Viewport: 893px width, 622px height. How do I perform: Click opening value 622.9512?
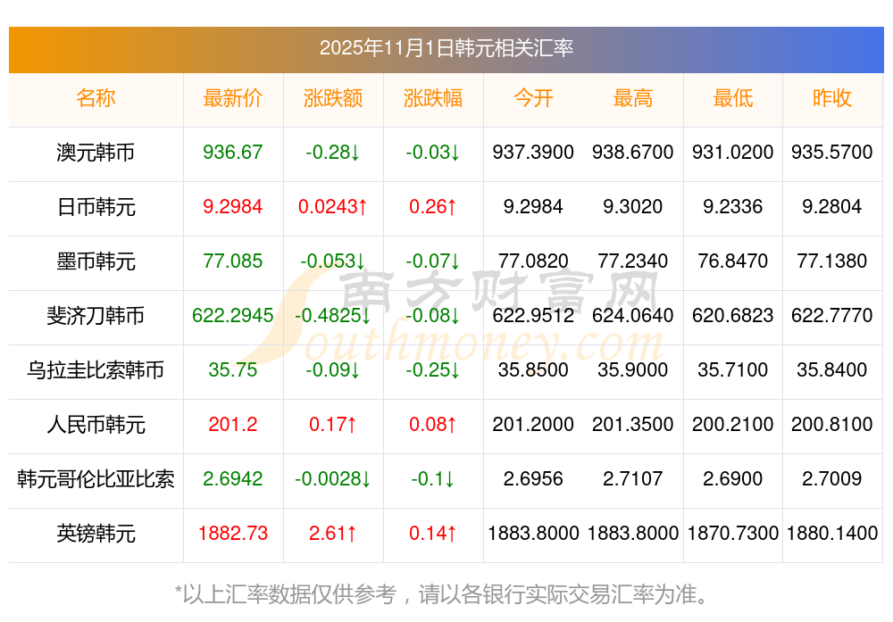coord(533,316)
